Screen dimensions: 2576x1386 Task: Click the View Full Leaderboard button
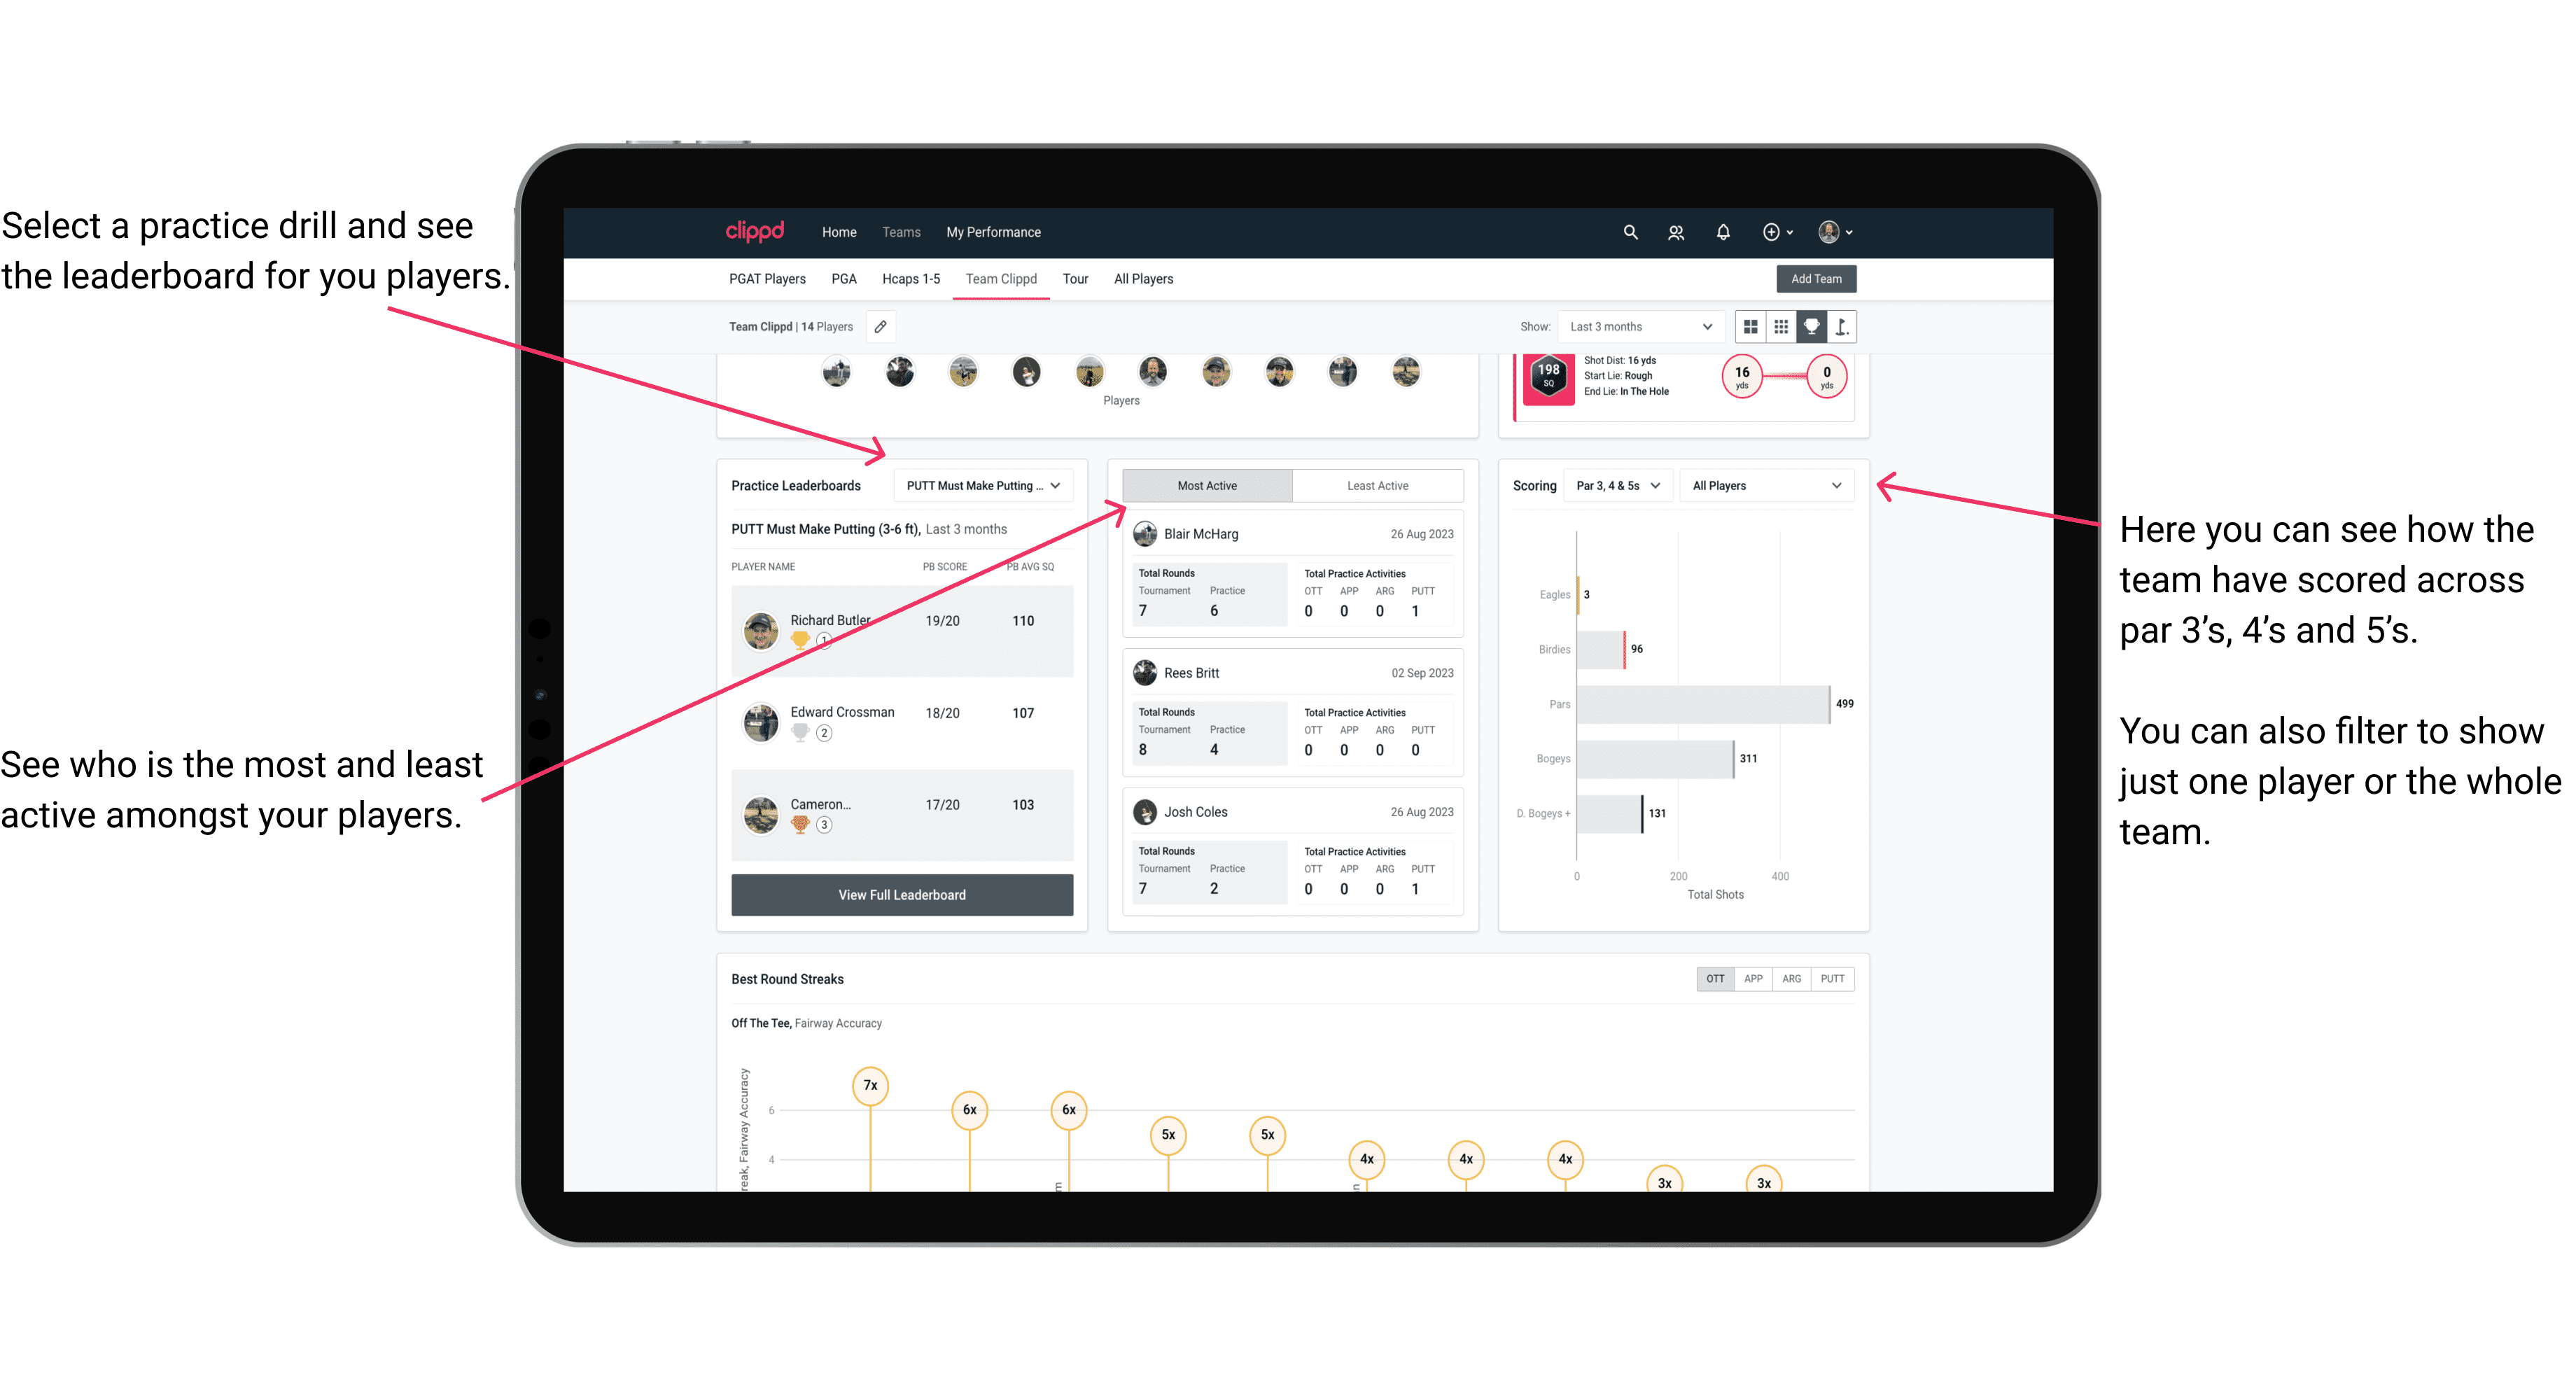coord(901,895)
